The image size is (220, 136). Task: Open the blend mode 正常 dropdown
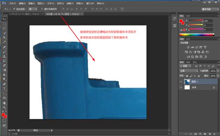coord(189,71)
